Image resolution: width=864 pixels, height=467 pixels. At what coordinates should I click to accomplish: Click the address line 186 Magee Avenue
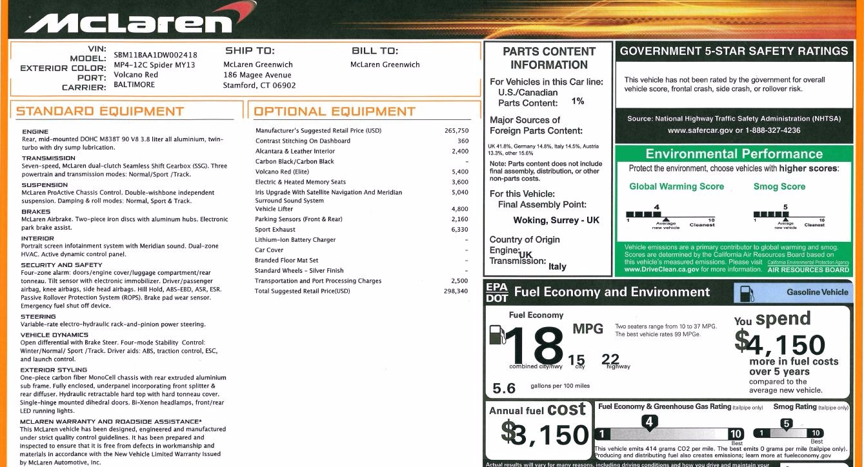tap(257, 75)
